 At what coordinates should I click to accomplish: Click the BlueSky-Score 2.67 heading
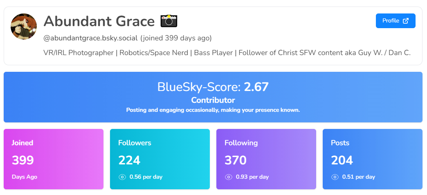tap(213, 87)
